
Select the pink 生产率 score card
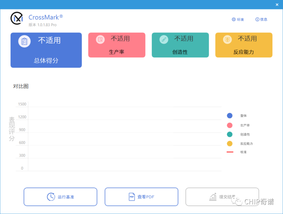117,45
